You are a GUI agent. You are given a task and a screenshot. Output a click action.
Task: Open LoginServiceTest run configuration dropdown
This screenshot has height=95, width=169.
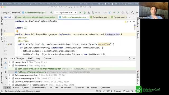[66, 12]
